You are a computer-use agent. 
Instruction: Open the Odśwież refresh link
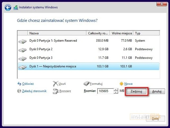coord(28,84)
